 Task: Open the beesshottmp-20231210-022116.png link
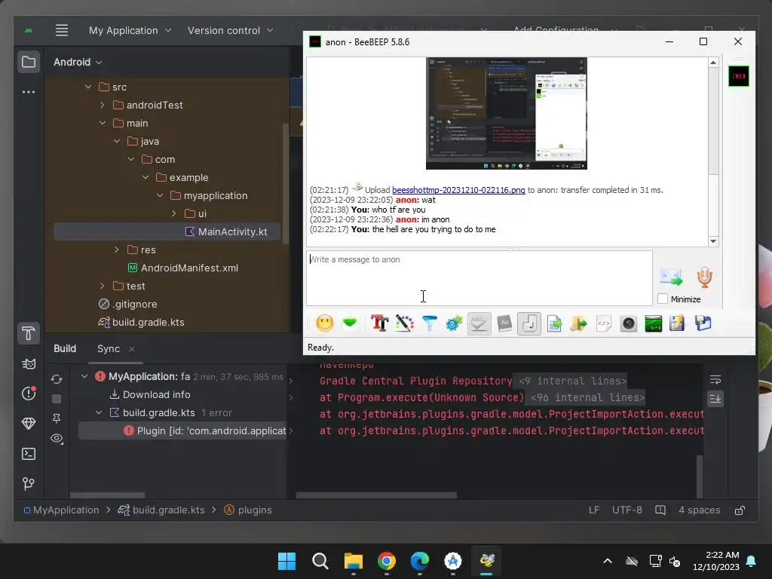[x=458, y=190]
